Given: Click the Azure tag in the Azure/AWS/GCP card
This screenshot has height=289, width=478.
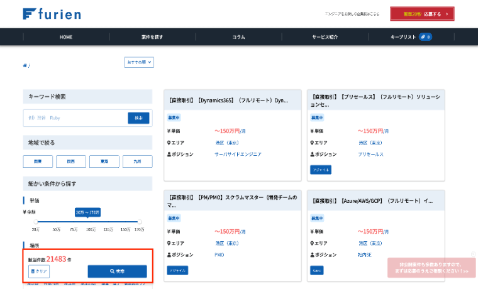Looking at the screenshot, I should point(317,270).
